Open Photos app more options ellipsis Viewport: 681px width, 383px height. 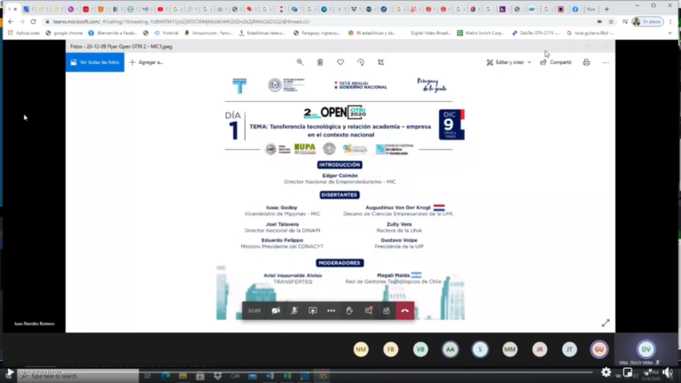606,63
